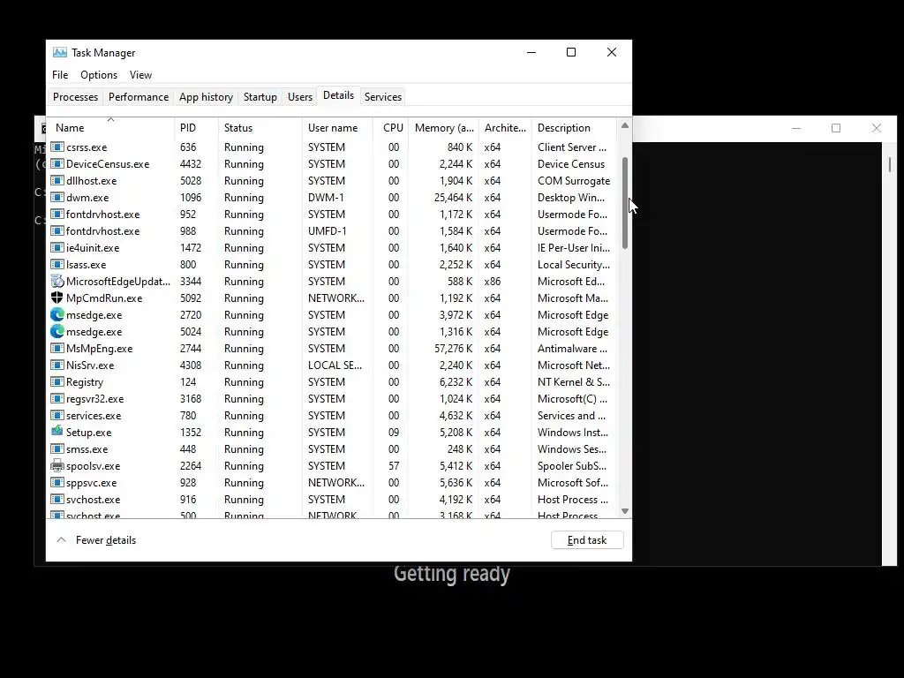904x678 pixels.
Task: Click the dllhost.exe process icon
Action: tap(57, 180)
